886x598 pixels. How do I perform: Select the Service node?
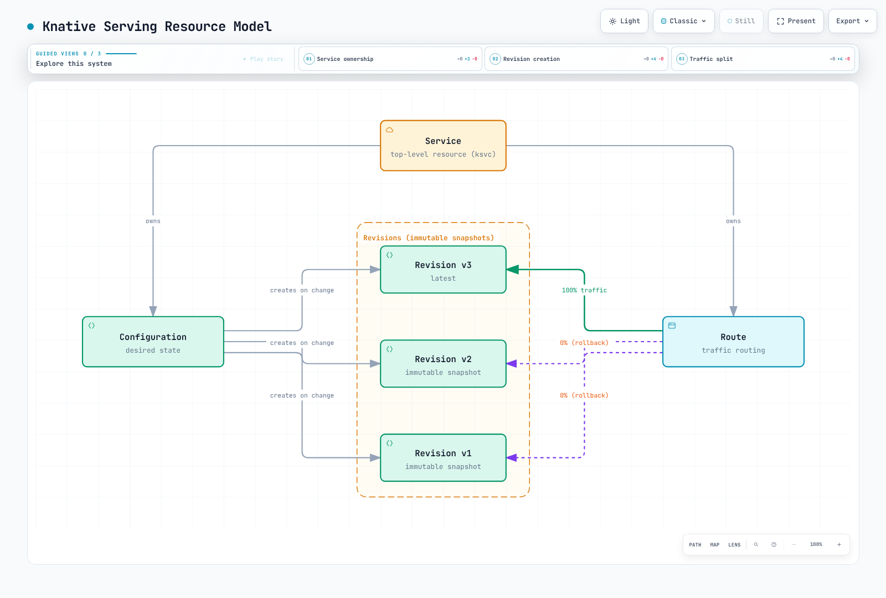pos(443,146)
